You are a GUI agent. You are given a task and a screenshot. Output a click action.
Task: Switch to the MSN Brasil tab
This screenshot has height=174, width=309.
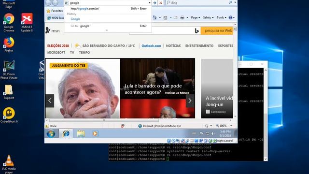tap(56, 18)
